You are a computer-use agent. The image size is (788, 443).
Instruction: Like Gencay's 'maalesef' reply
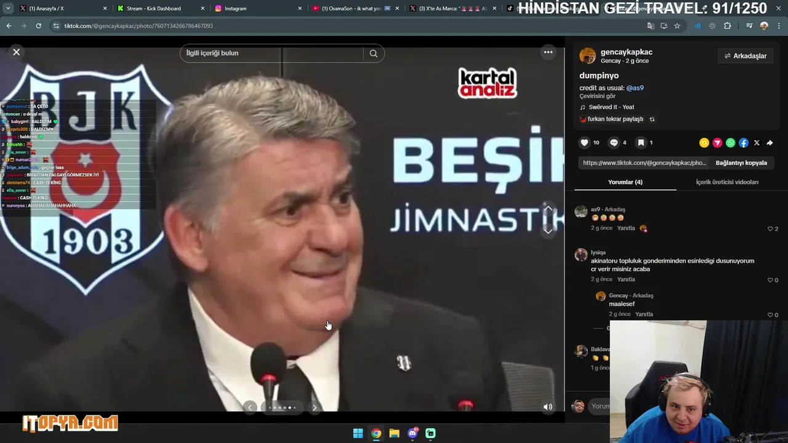(770, 315)
